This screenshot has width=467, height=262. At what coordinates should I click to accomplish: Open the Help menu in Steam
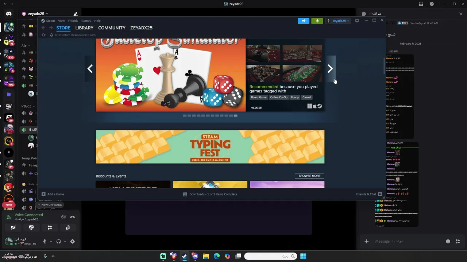(97, 21)
